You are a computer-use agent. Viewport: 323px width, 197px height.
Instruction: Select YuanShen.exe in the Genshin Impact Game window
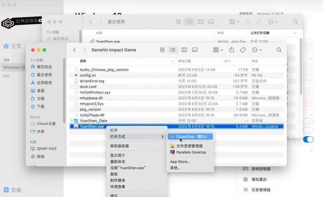pyautogui.click(x=177, y=126)
